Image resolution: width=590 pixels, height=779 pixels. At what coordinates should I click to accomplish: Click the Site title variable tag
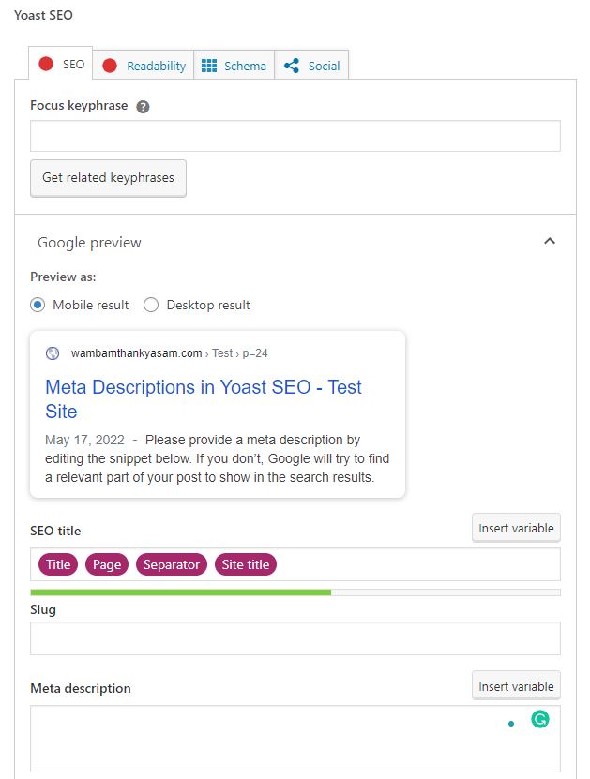point(245,564)
